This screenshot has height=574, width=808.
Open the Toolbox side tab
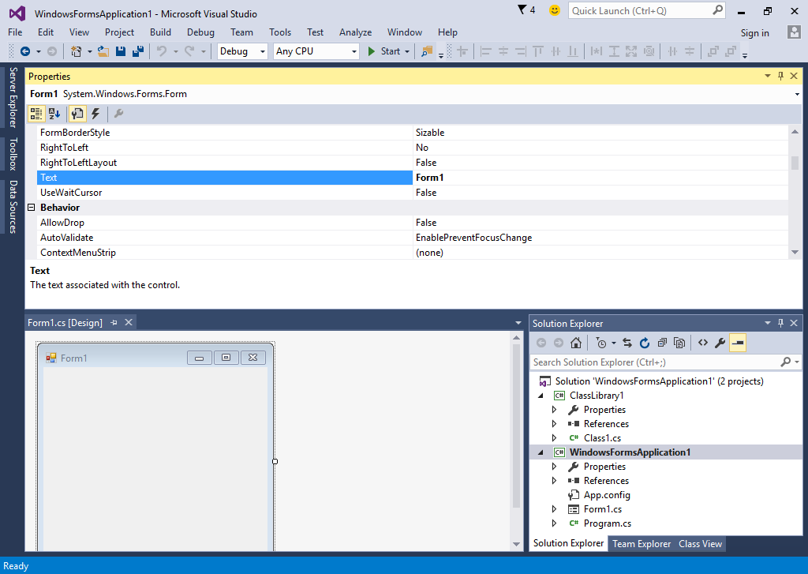pos(13,154)
